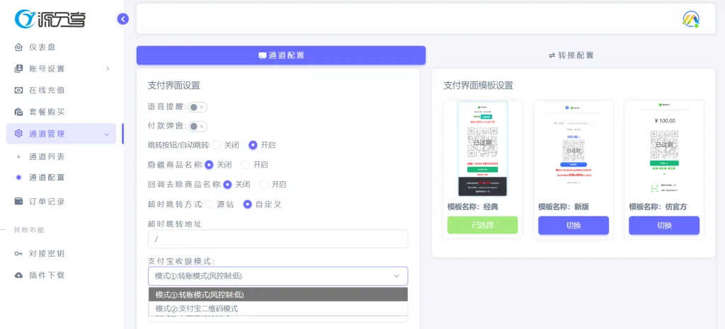Open 通道列表 submenu item
This screenshot has height=329, width=725.
pos(47,156)
